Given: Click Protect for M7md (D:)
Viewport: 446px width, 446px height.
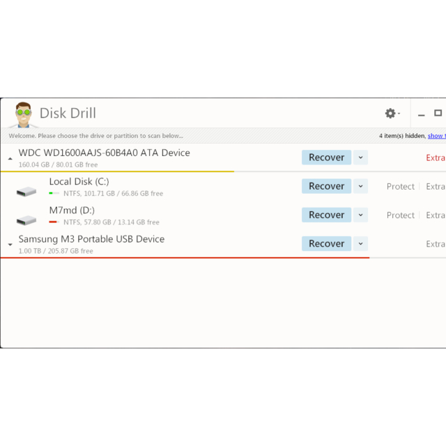Looking at the screenshot, I should point(400,215).
